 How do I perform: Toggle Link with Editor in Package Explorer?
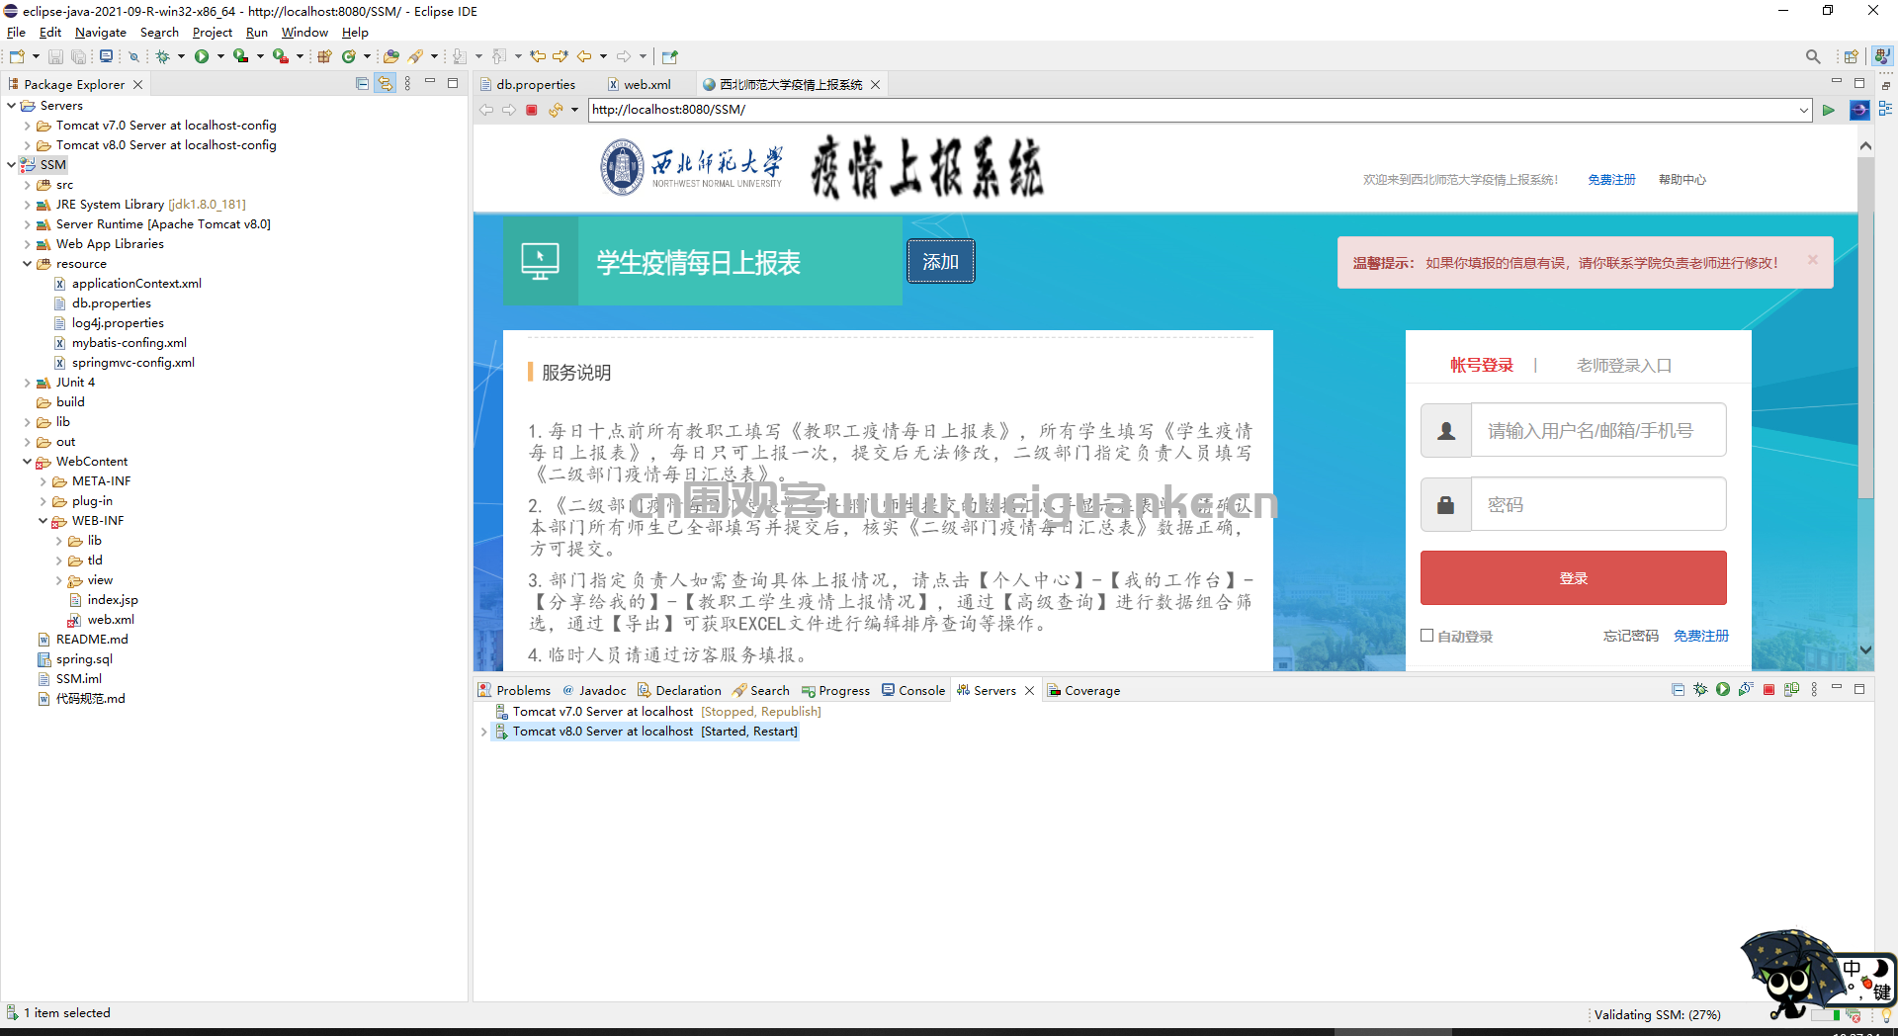point(385,84)
